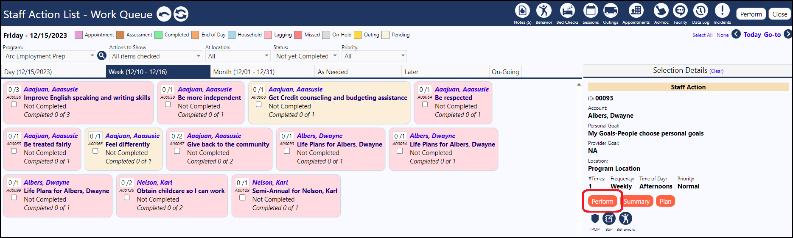The width and height of the screenshot is (793, 238).
Task: Check the Get Credit counseling checkbox
Action: (259, 105)
